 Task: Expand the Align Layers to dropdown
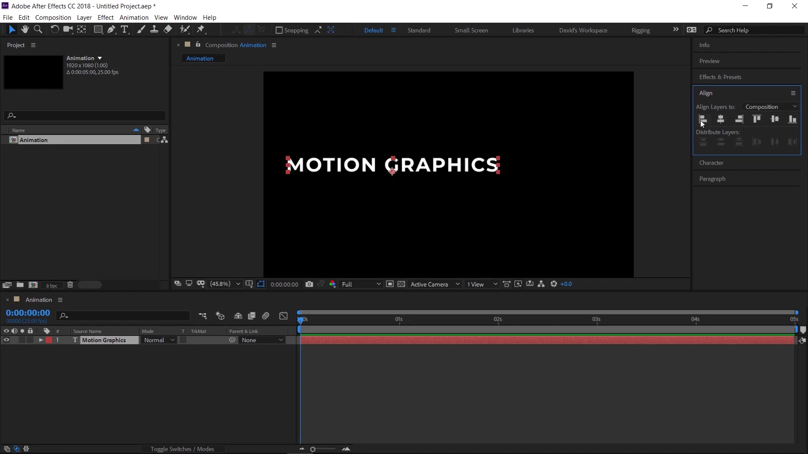[x=795, y=106]
